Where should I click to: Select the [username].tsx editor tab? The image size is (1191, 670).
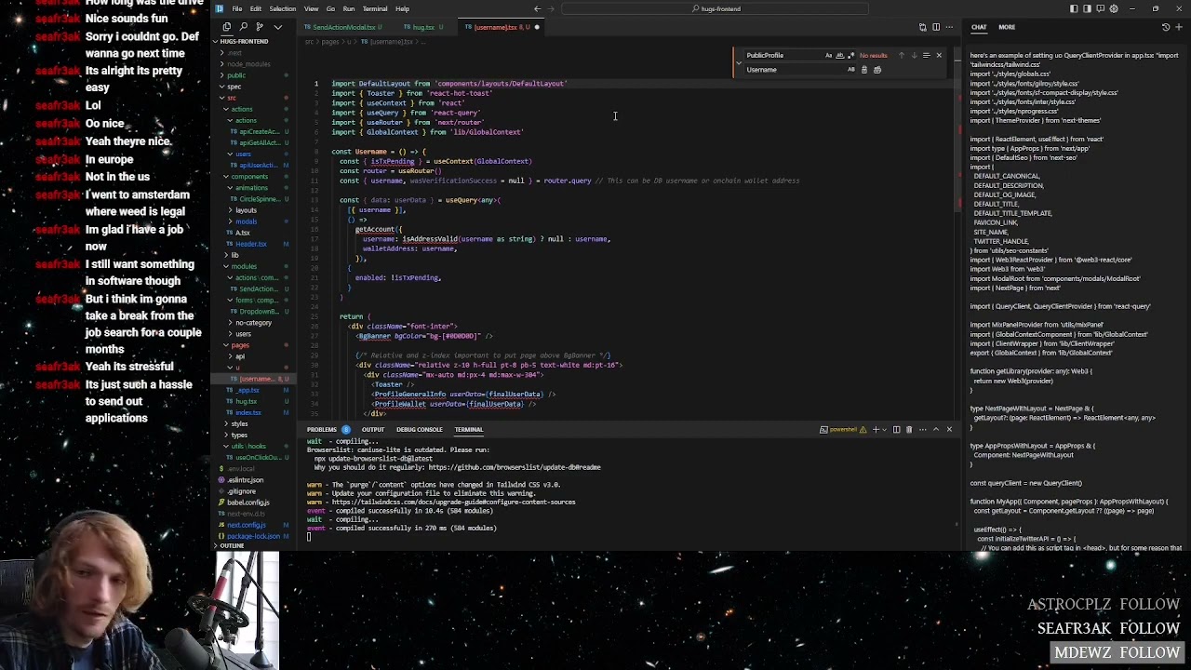[502, 27]
